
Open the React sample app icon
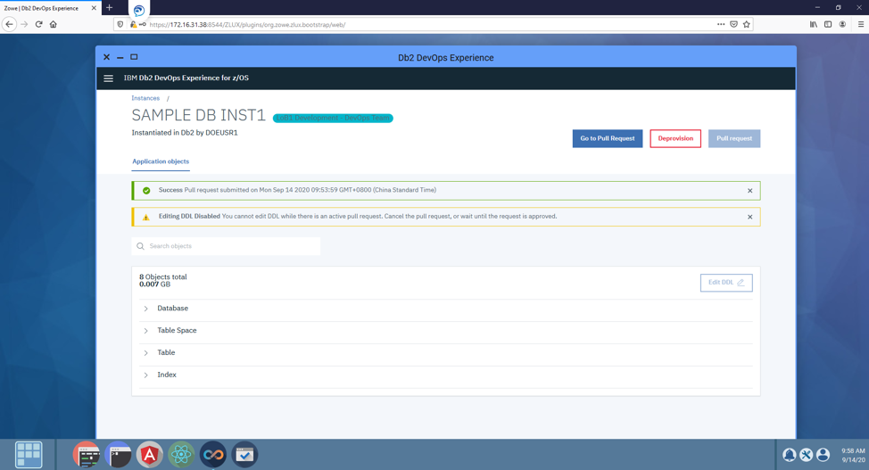181,455
